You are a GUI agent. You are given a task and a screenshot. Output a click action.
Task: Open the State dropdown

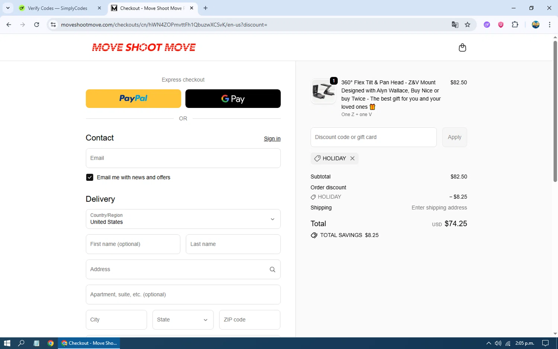click(x=183, y=320)
